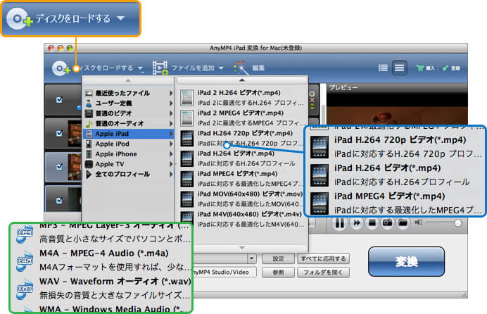This screenshot has height=314, width=487.
Task: Adjust the preview volume slider knob
Action: tap(457, 223)
